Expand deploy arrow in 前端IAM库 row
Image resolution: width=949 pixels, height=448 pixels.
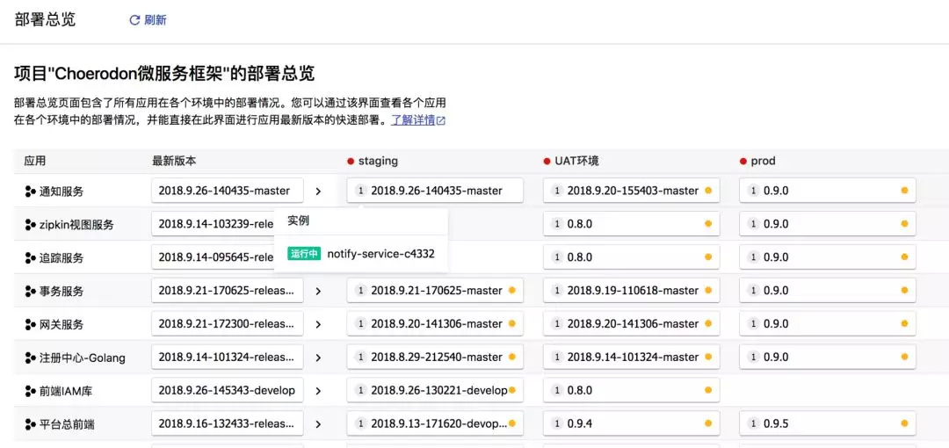tap(318, 391)
